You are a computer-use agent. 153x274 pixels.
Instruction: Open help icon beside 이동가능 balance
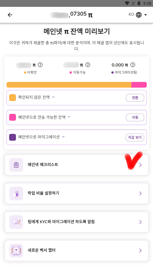88,65
